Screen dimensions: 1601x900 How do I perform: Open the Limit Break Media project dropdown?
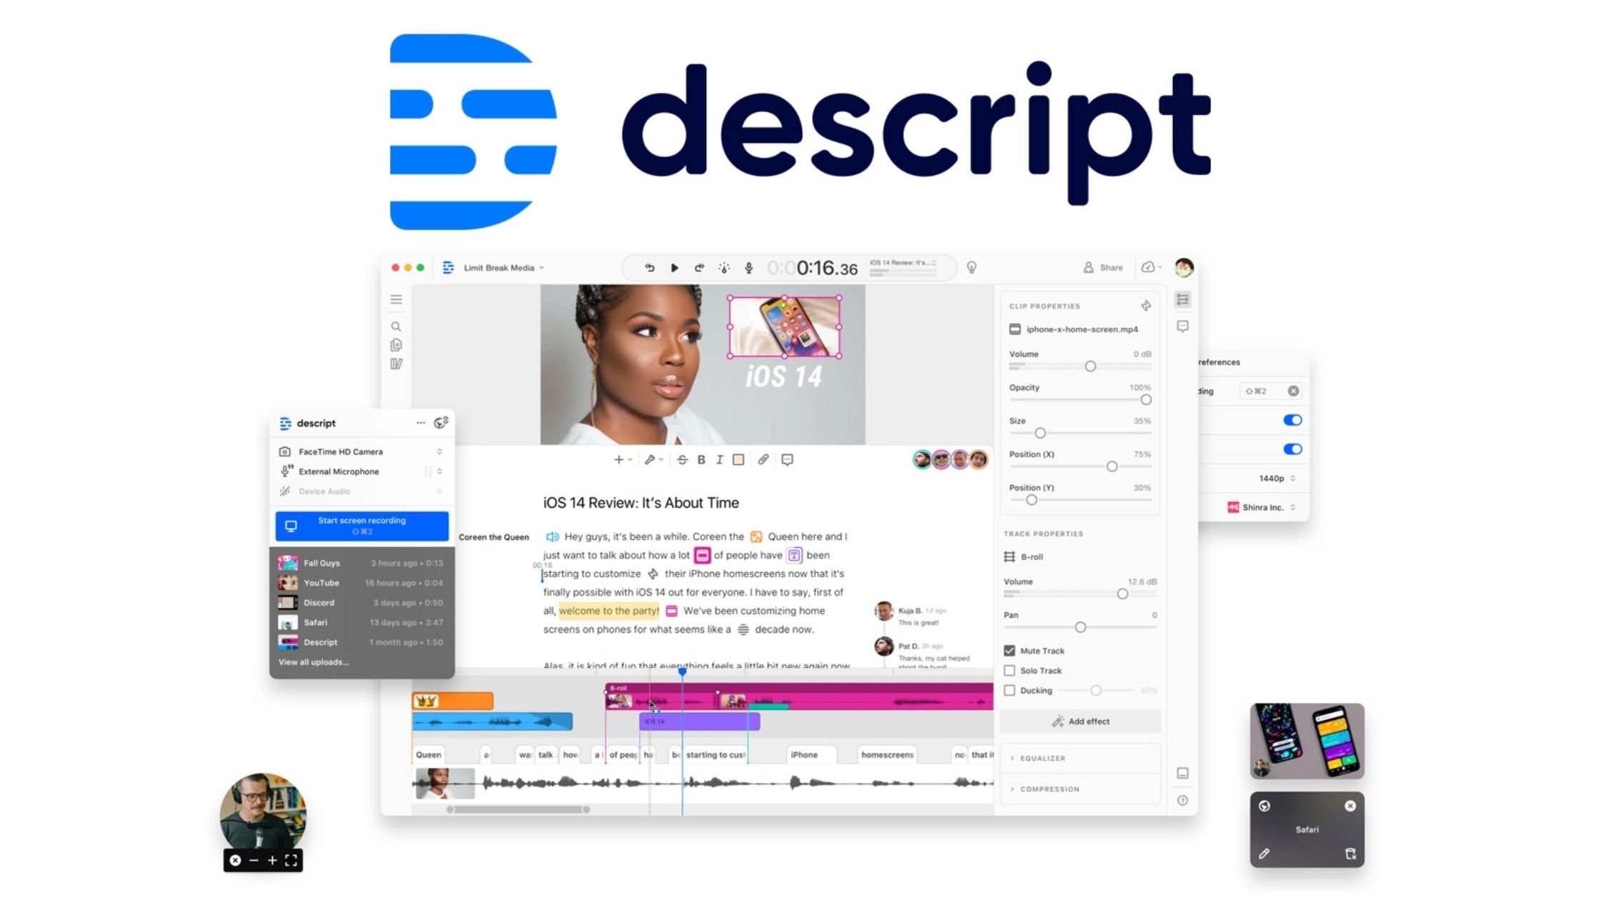[500, 267]
